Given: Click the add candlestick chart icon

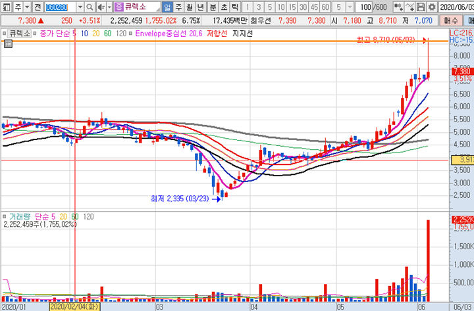Looking at the screenshot, I should click(398, 7).
